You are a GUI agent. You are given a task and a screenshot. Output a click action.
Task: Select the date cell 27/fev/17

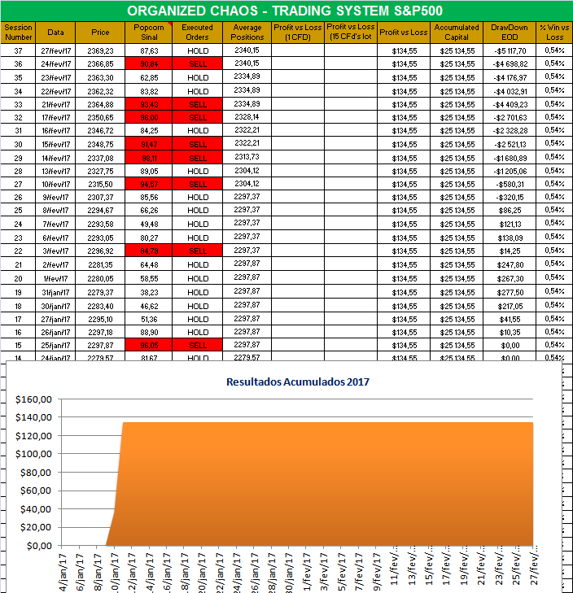(55, 50)
